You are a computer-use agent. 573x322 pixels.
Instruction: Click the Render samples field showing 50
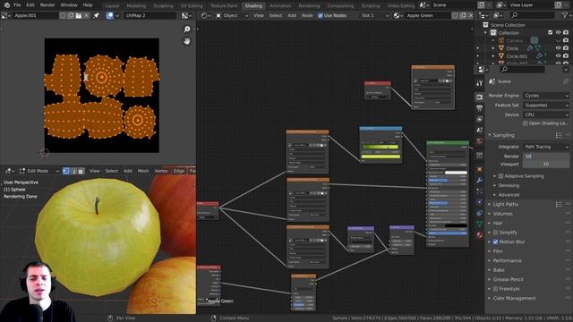546,157
